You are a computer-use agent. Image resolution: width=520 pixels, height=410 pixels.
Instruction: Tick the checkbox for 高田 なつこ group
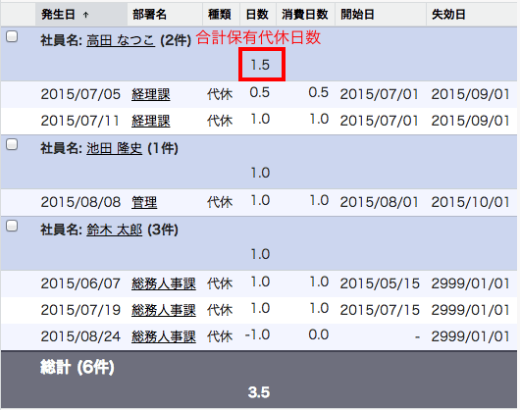pos(12,36)
